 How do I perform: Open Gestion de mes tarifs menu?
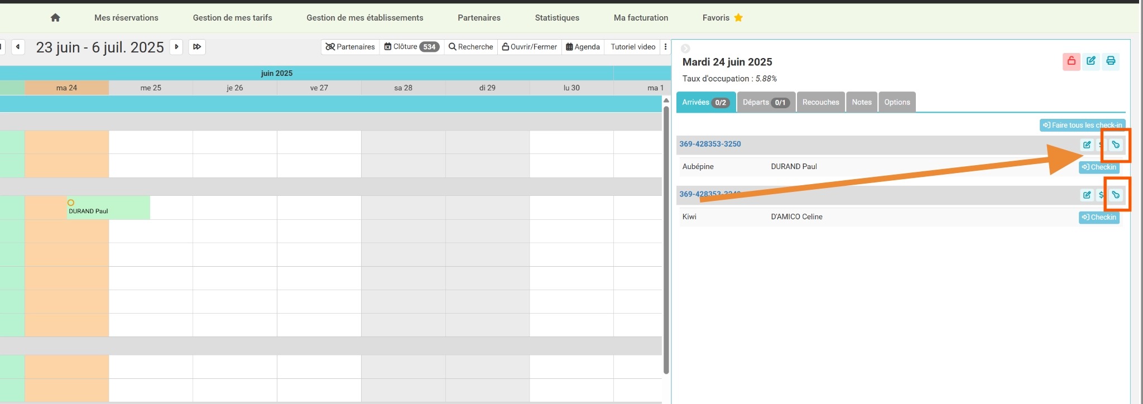click(x=233, y=18)
